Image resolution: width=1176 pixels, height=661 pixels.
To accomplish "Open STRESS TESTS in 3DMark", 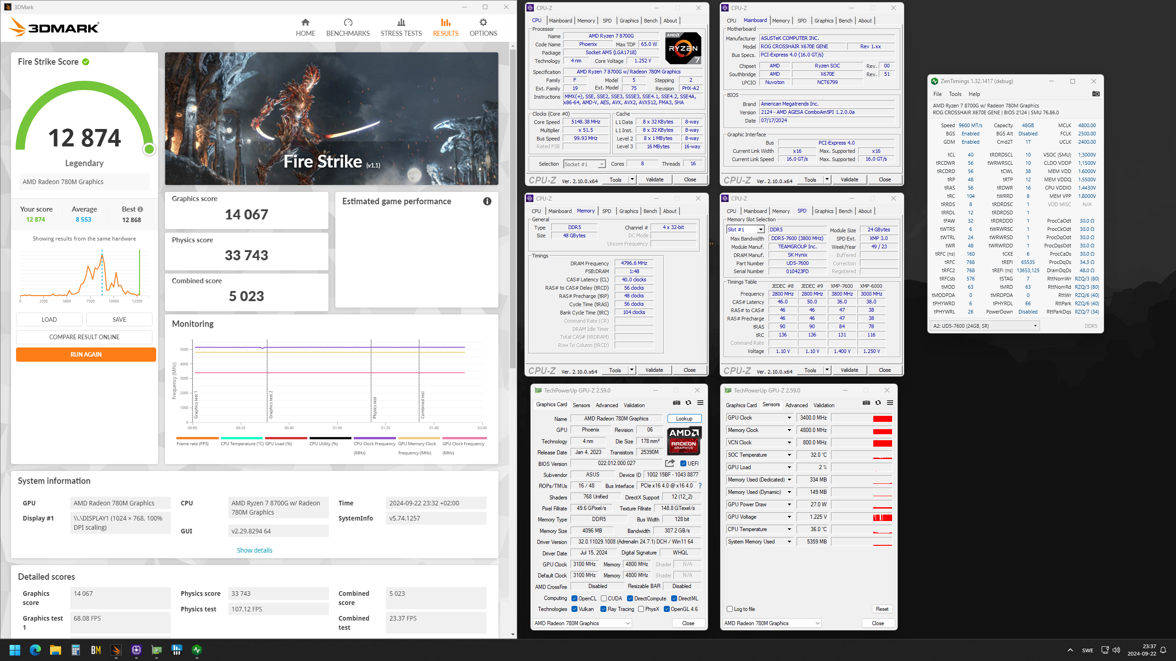I will pos(401,28).
